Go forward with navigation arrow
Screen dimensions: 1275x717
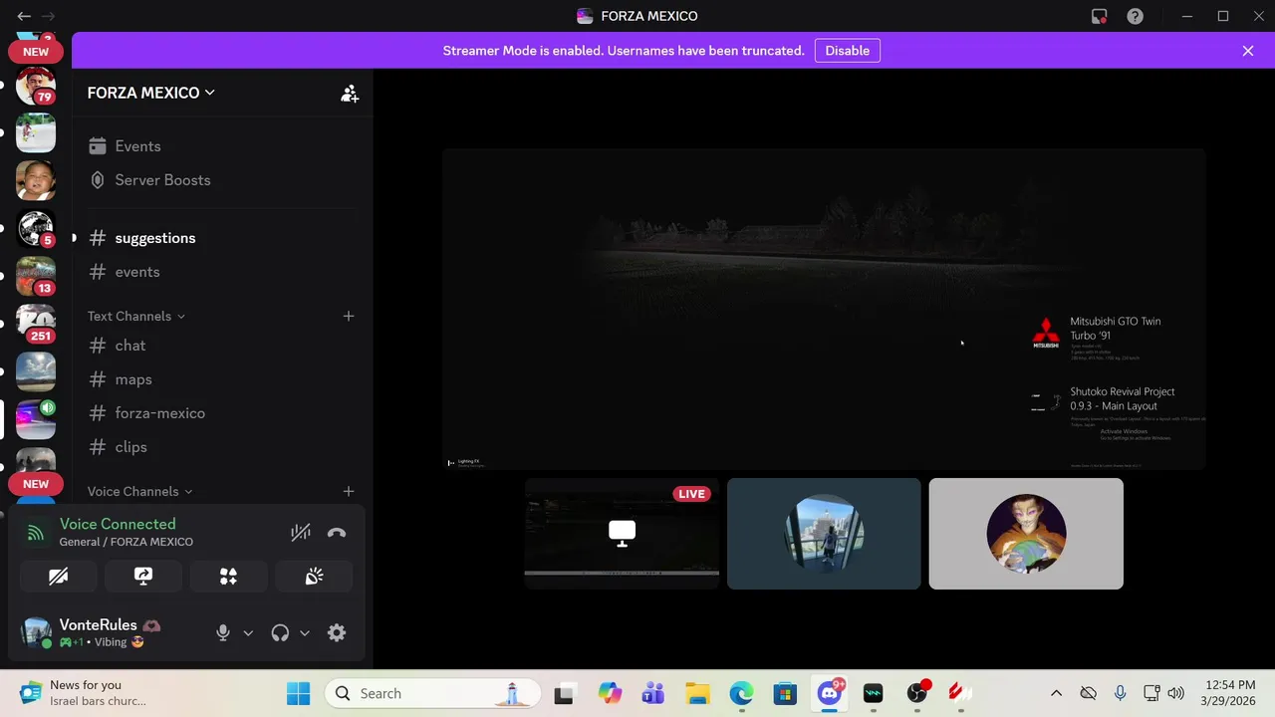point(48,16)
